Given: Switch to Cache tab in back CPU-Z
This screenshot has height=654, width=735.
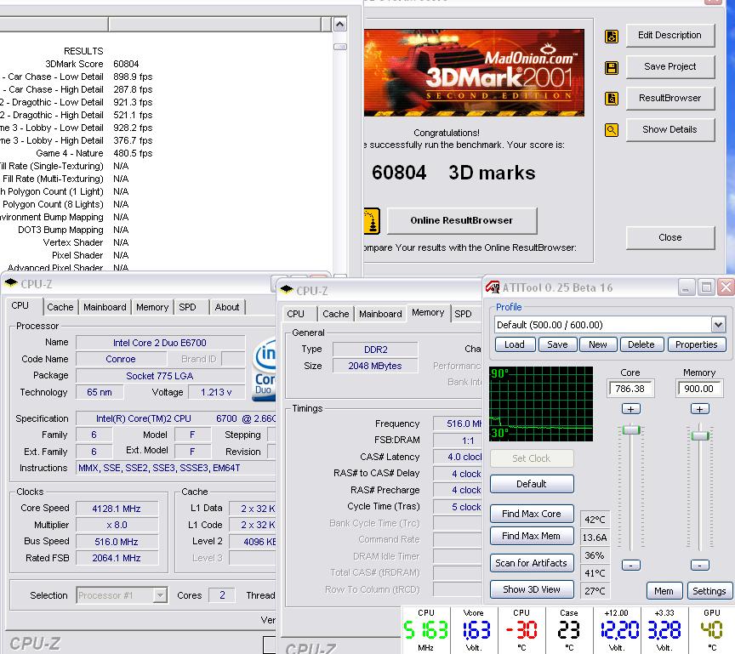Looking at the screenshot, I should (x=60, y=307).
